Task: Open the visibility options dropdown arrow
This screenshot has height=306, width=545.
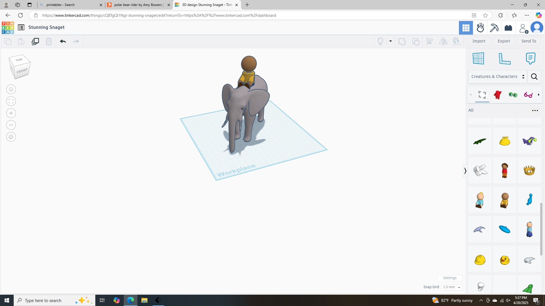Action: (391, 41)
